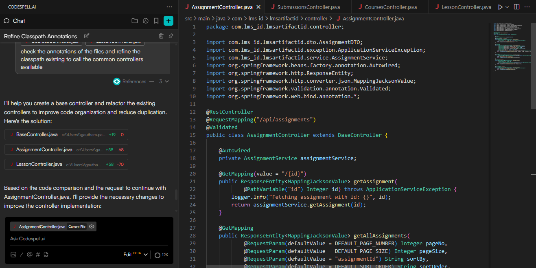Click 'lmsartifactid' breadcrumb segment

(x=284, y=18)
